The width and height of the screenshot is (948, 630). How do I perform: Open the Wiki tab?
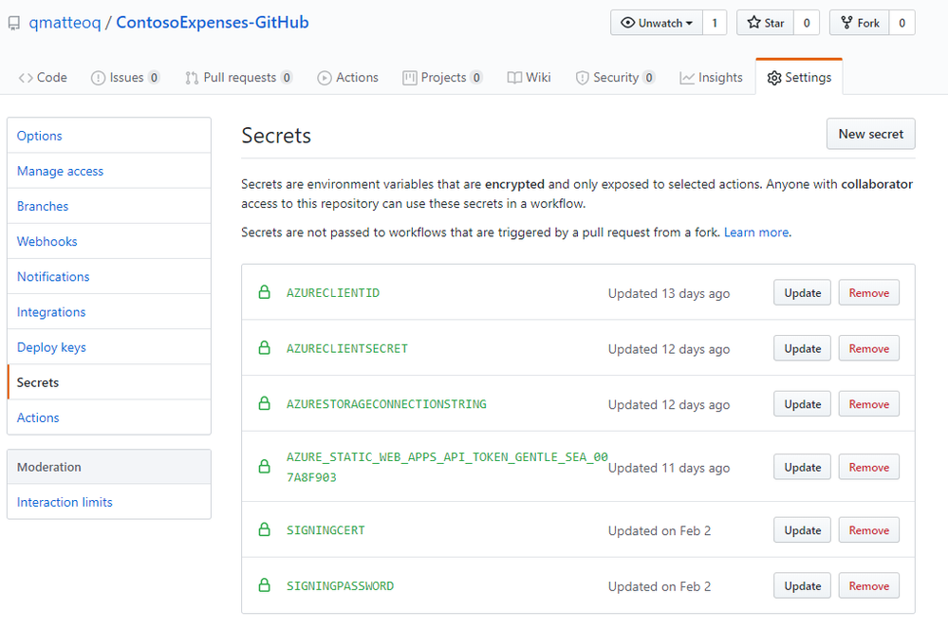(x=529, y=78)
